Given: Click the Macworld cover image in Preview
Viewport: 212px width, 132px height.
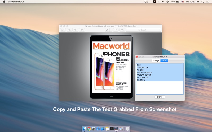Looking at the screenshot, I should (x=111, y=67).
